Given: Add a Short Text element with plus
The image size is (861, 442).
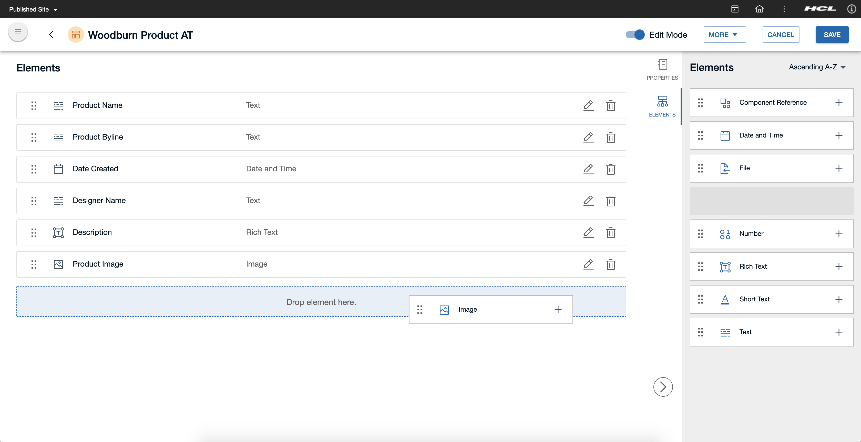Looking at the screenshot, I should (x=839, y=299).
